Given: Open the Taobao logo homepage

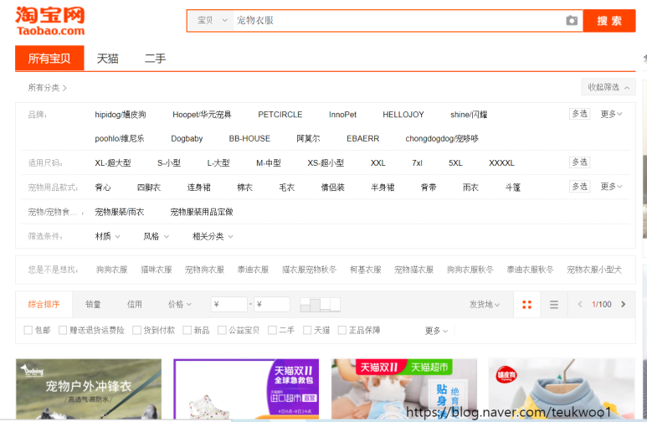Looking at the screenshot, I should 50,21.
